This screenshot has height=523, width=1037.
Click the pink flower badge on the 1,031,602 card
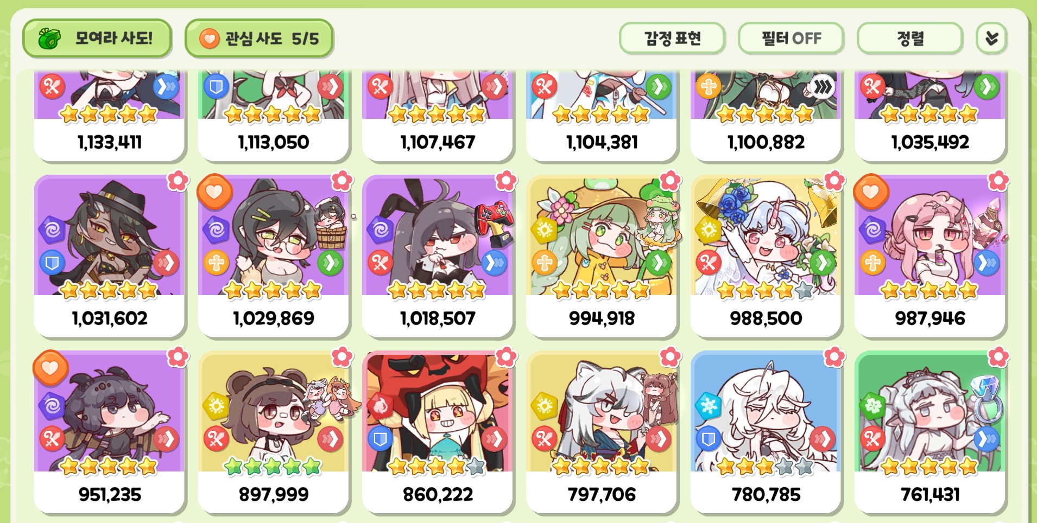pyautogui.click(x=178, y=181)
